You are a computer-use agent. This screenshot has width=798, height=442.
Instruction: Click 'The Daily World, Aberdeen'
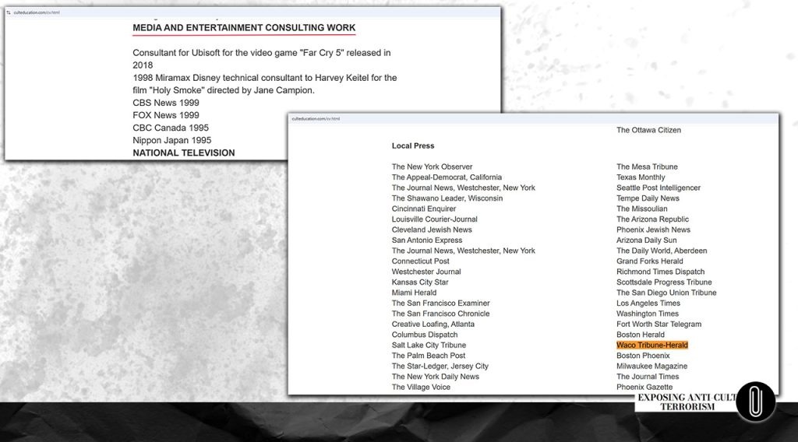click(x=662, y=251)
